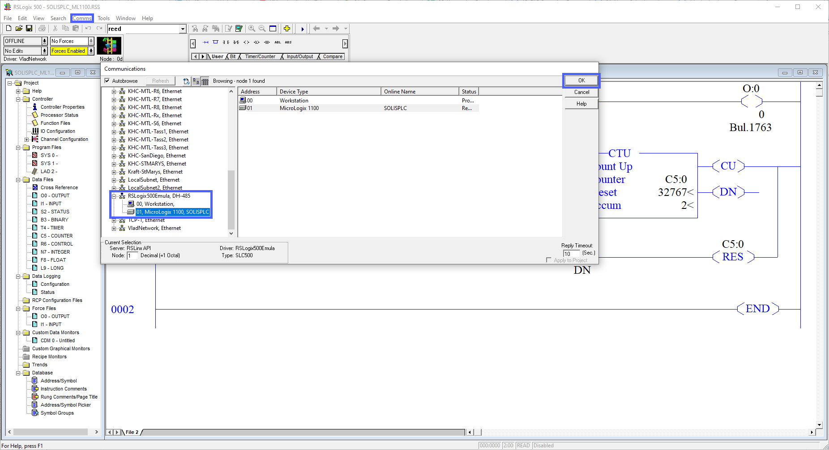Insert an Examine If Closed instruction

click(226, 42)
